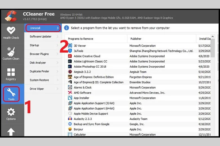This screenshot has height=146, width=220.
Task: Click the v5.67.7763 (64-bit) version text
Action: click(35, 19)
